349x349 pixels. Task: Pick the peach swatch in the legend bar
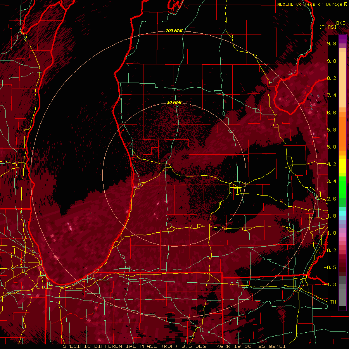pyautogui.click(x=342, y=80)
